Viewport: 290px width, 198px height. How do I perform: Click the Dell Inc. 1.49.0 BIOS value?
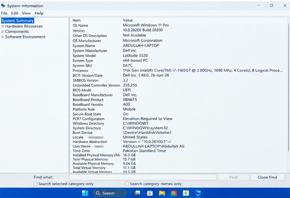pos(146,75)
